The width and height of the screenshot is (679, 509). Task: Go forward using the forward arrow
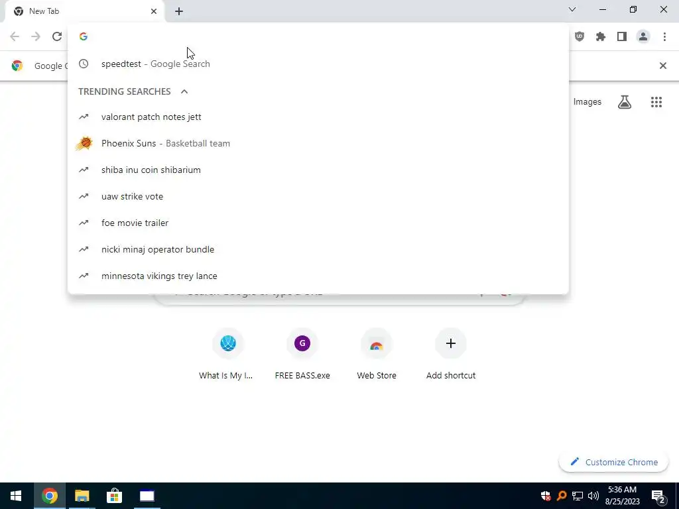[36, 36]
